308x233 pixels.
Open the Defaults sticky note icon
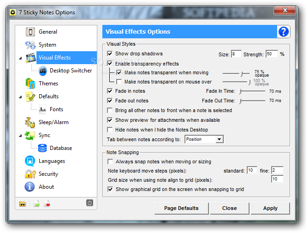click(30, 96)
